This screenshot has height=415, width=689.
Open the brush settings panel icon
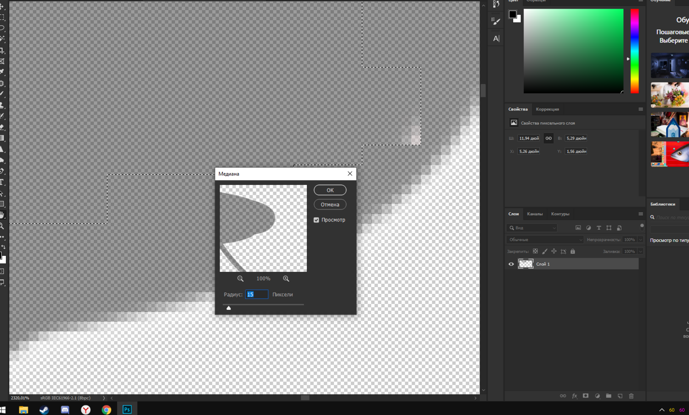point(496,21)
